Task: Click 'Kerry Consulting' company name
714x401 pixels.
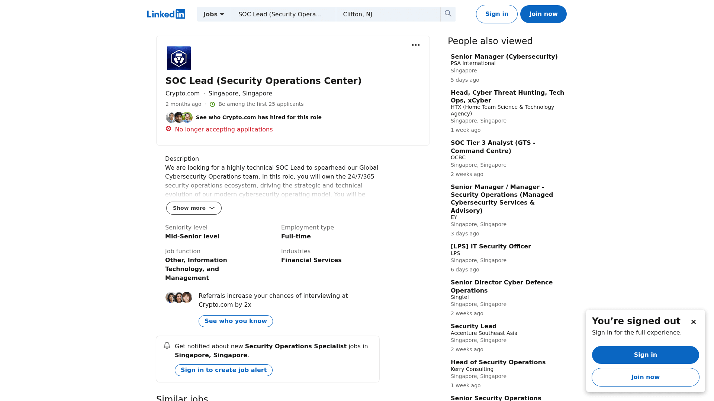Action: 472,369
